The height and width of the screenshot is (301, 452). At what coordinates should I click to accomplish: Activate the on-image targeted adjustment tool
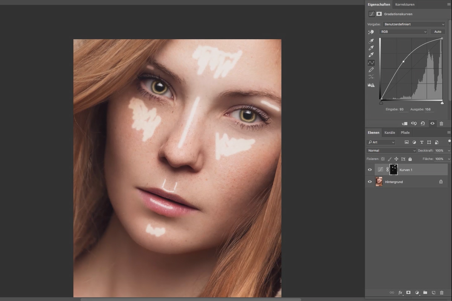coord(371,32)
